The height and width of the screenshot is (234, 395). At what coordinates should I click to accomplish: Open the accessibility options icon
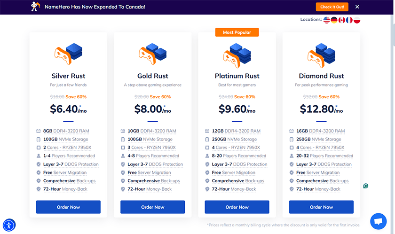[x=9, y=225]
